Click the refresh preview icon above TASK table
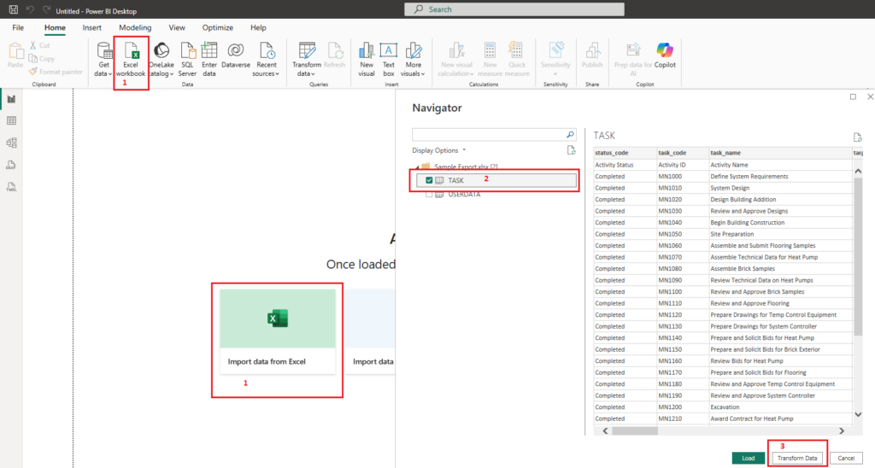This screenshot has height=468, width=875. 857,137
